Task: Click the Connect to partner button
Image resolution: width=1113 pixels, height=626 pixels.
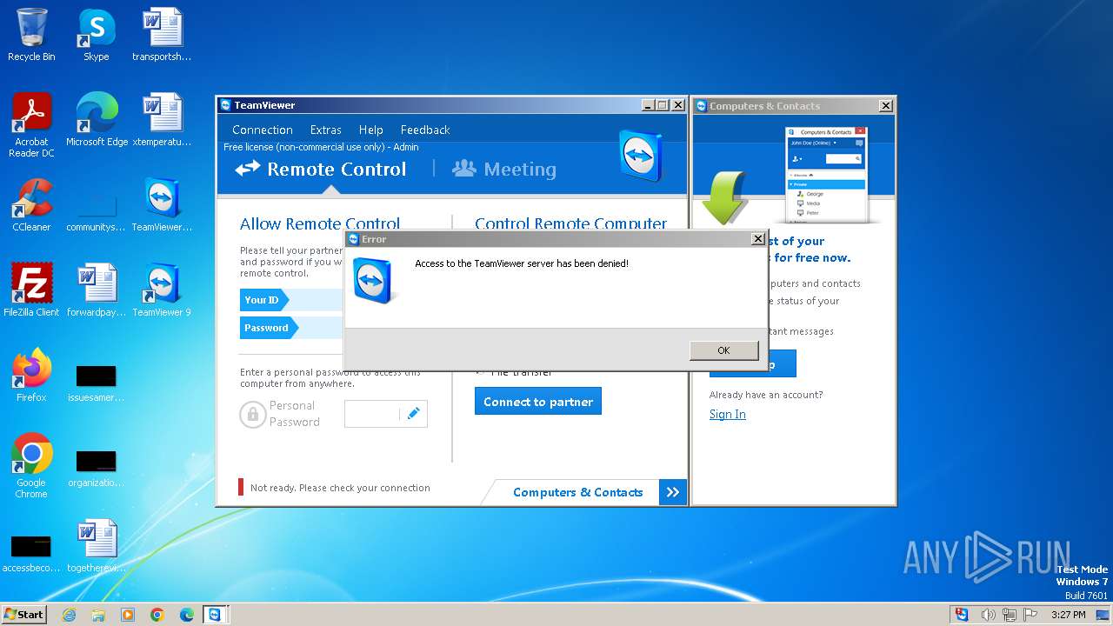Action: click(x=538, y=402)
